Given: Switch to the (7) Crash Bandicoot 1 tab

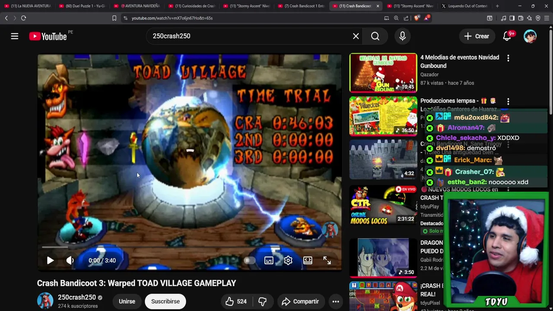Looking at the screenshot, I should (x=301, y=6).
